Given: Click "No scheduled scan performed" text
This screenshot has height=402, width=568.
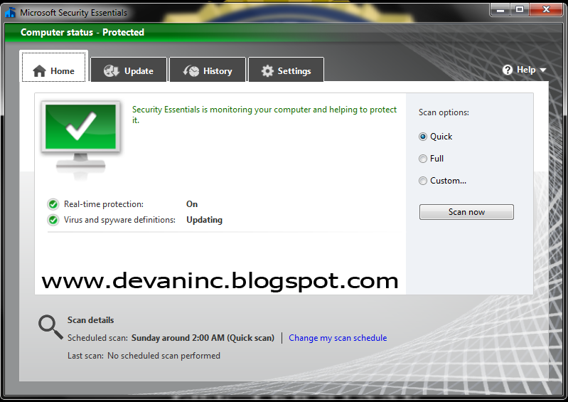Looking at the screenshot, I should 164,356.
